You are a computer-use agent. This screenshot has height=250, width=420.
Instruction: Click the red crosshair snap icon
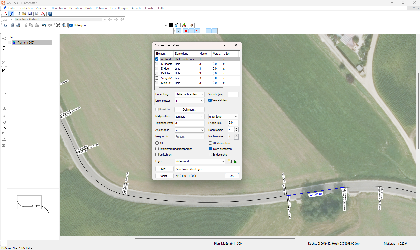(203, 31)
